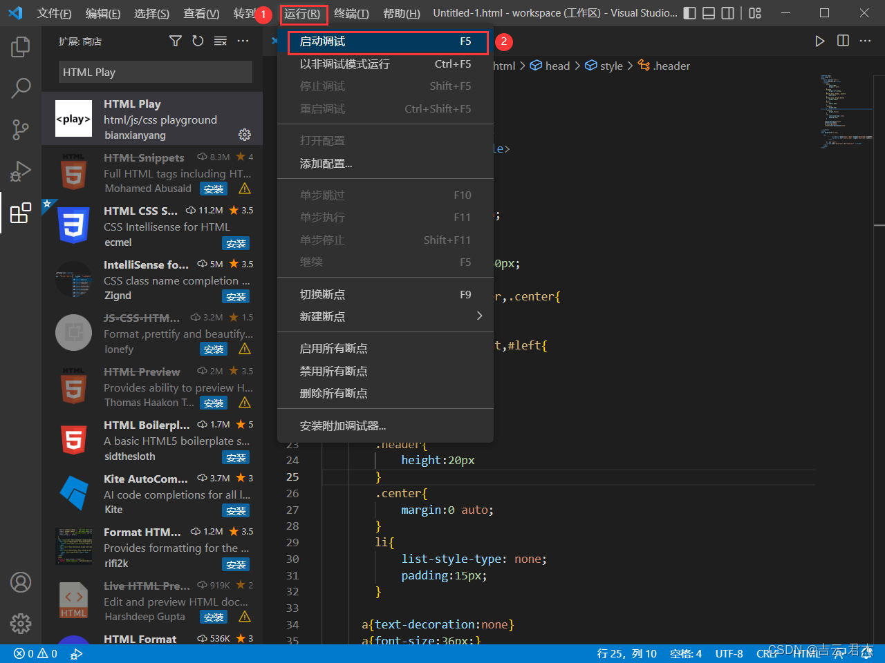The height and width of the screenshot is (663, 885).
Task: Click the Explorer icon in activity bar
Action: (x=20, y=46)
